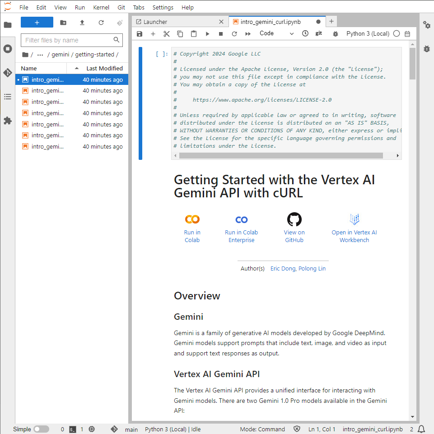The height and width of the screenshot is (434, 434).
Task: Run the selected cell
Action: [207, 34]
